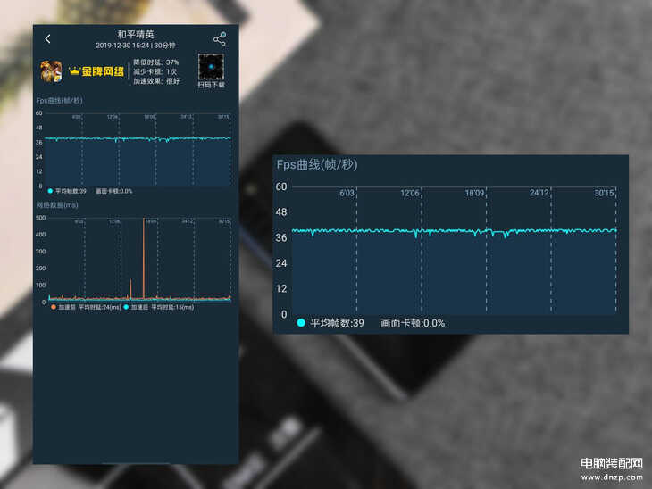Tap the 和平精英 game icon
Image resolution: width=652 pixels, height=489 pixels.
[51, 71]
